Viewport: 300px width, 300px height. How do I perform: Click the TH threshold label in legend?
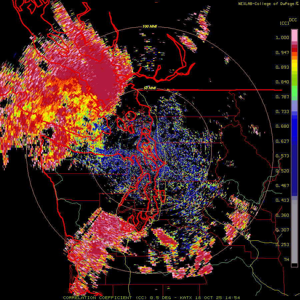click(286, 260)
